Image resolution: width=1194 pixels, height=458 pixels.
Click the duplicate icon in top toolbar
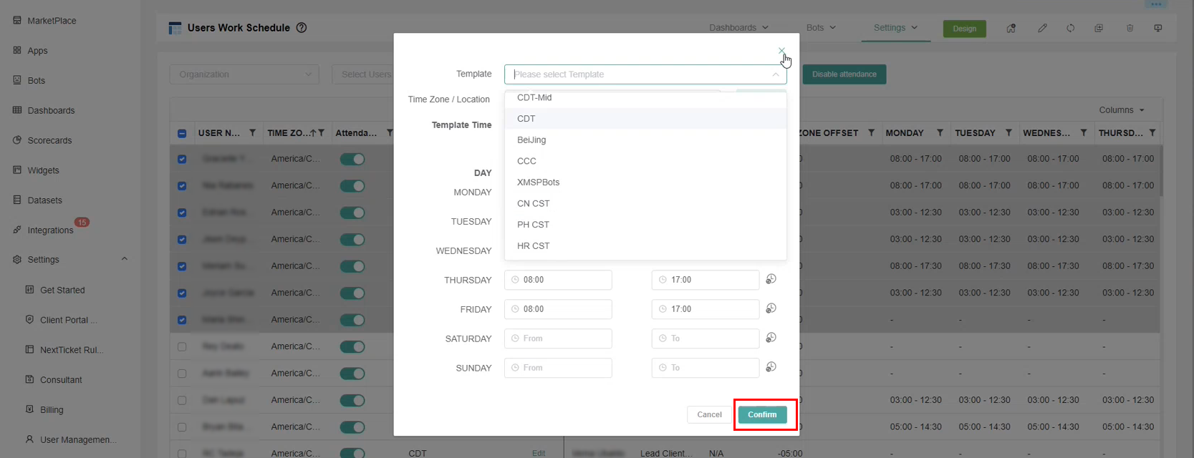(x=1099, y=29)
